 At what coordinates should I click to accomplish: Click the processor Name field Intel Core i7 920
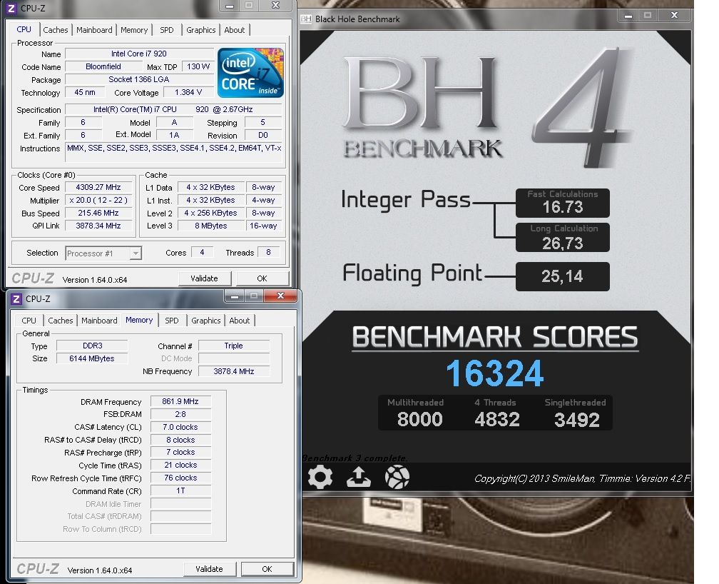pyautogui.click(x=139, y=54)
